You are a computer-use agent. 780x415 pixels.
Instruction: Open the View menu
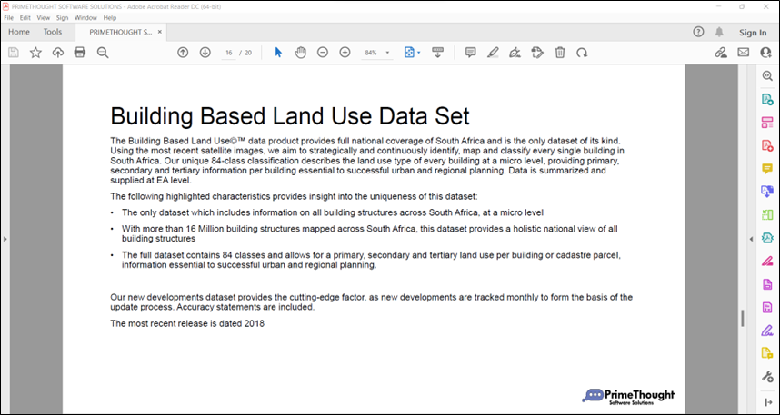(x=44, y=18)
